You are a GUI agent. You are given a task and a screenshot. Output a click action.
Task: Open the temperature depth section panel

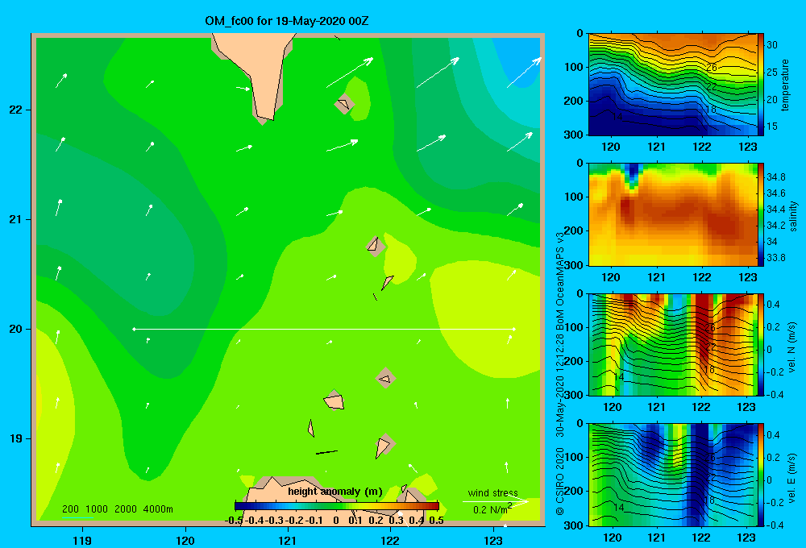672,85
